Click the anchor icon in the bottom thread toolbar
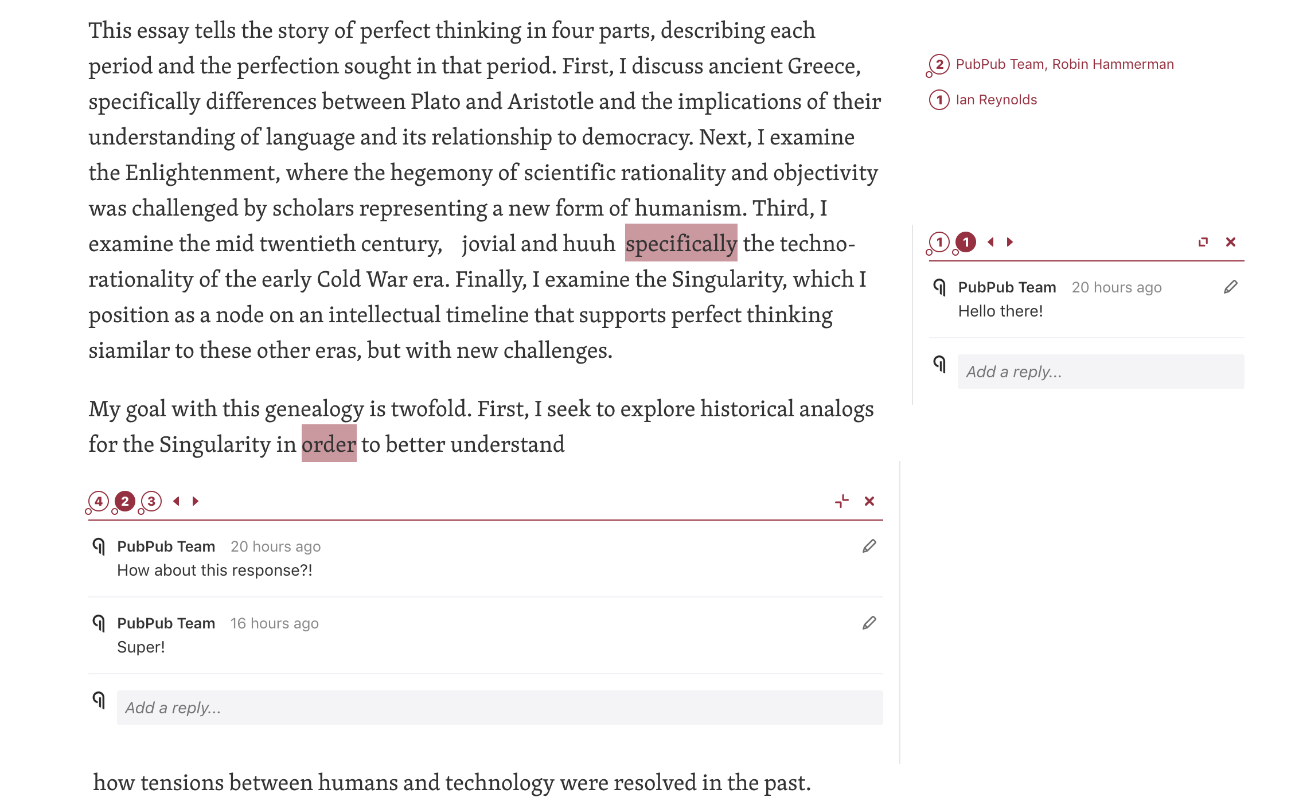The image size is (1295, 797). coord(841,501)
